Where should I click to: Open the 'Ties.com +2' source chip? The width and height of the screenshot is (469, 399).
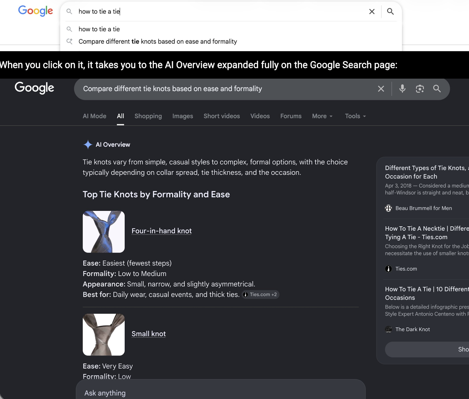point(261,295)
